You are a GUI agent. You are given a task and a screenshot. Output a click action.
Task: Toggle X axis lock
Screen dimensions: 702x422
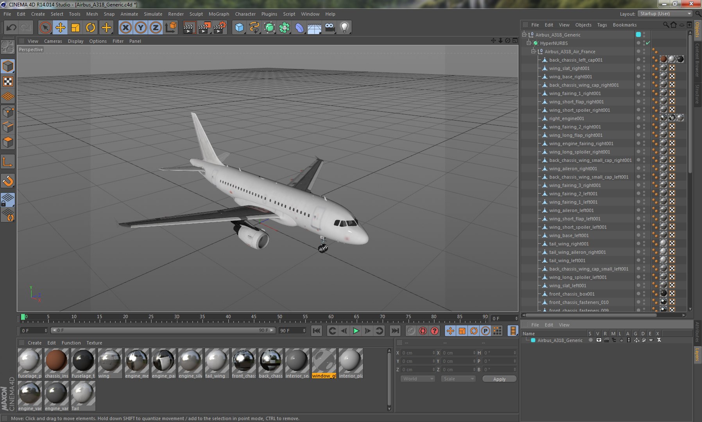[125, 27]
